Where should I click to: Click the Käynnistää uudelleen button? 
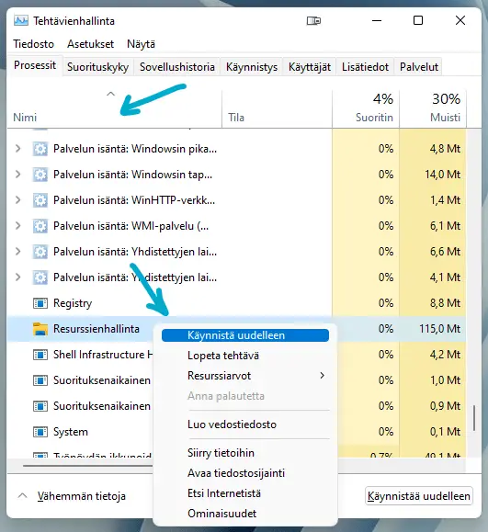pos(419,496)
